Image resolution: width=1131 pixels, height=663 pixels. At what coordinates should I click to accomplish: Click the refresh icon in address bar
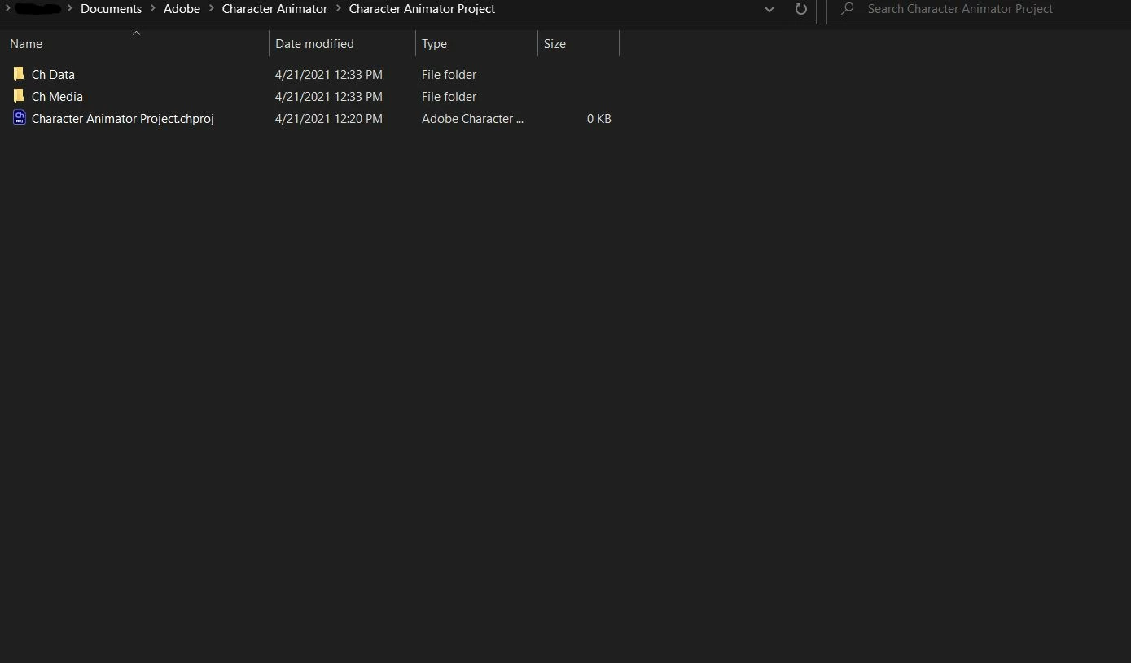click(x=800, y=9)
